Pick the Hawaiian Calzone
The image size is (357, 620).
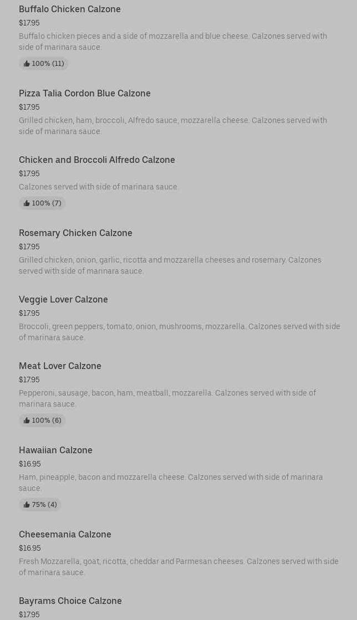tap(55, 450)
